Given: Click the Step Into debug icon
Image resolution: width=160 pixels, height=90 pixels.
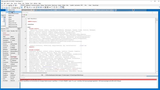Looking at the screenshot, I should 16,8.
